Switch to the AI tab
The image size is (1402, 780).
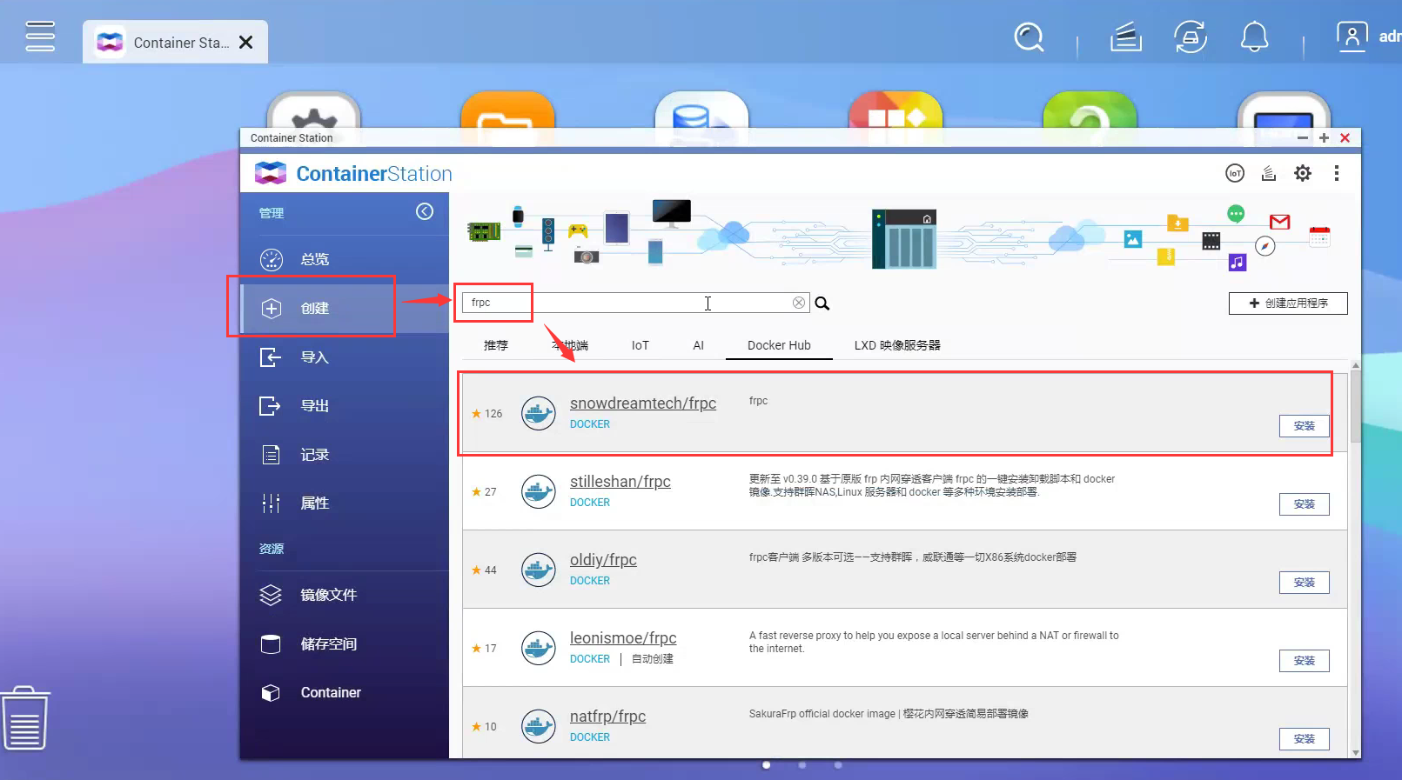[x=698, y=345]
